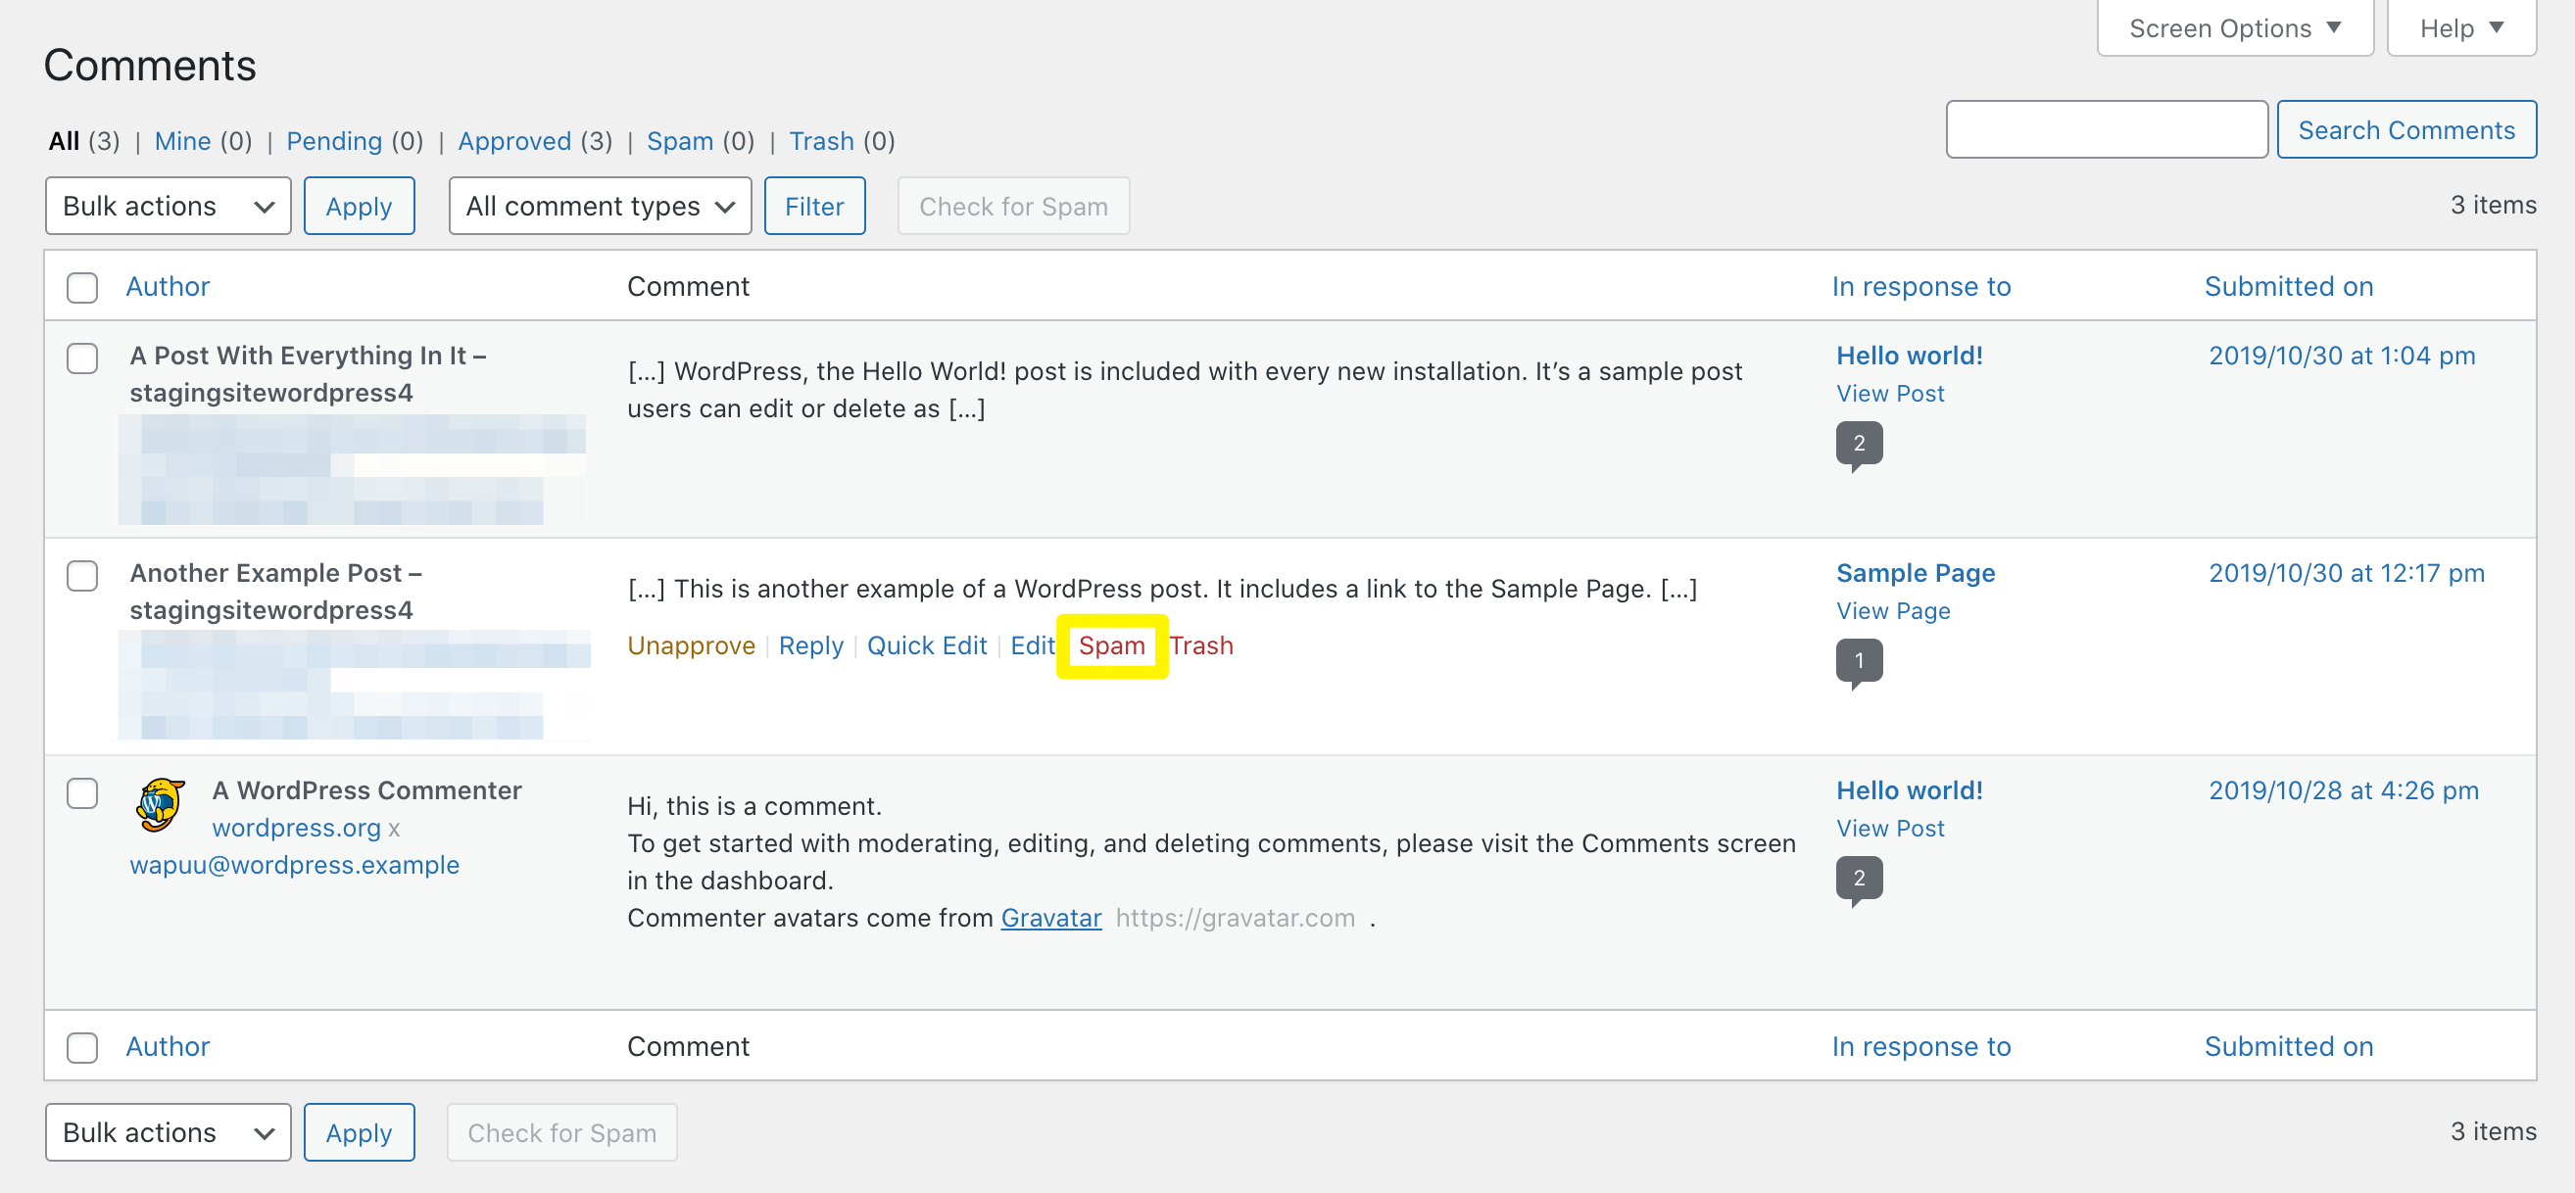Viewport: 2575px width, 1193px height.
Task: Click the Wapuu avatar of WordPress Commenter
Action: tap(160, 805)
